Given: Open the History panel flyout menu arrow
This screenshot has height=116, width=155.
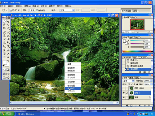Looking at the screenshot, I should pos(152,57).
